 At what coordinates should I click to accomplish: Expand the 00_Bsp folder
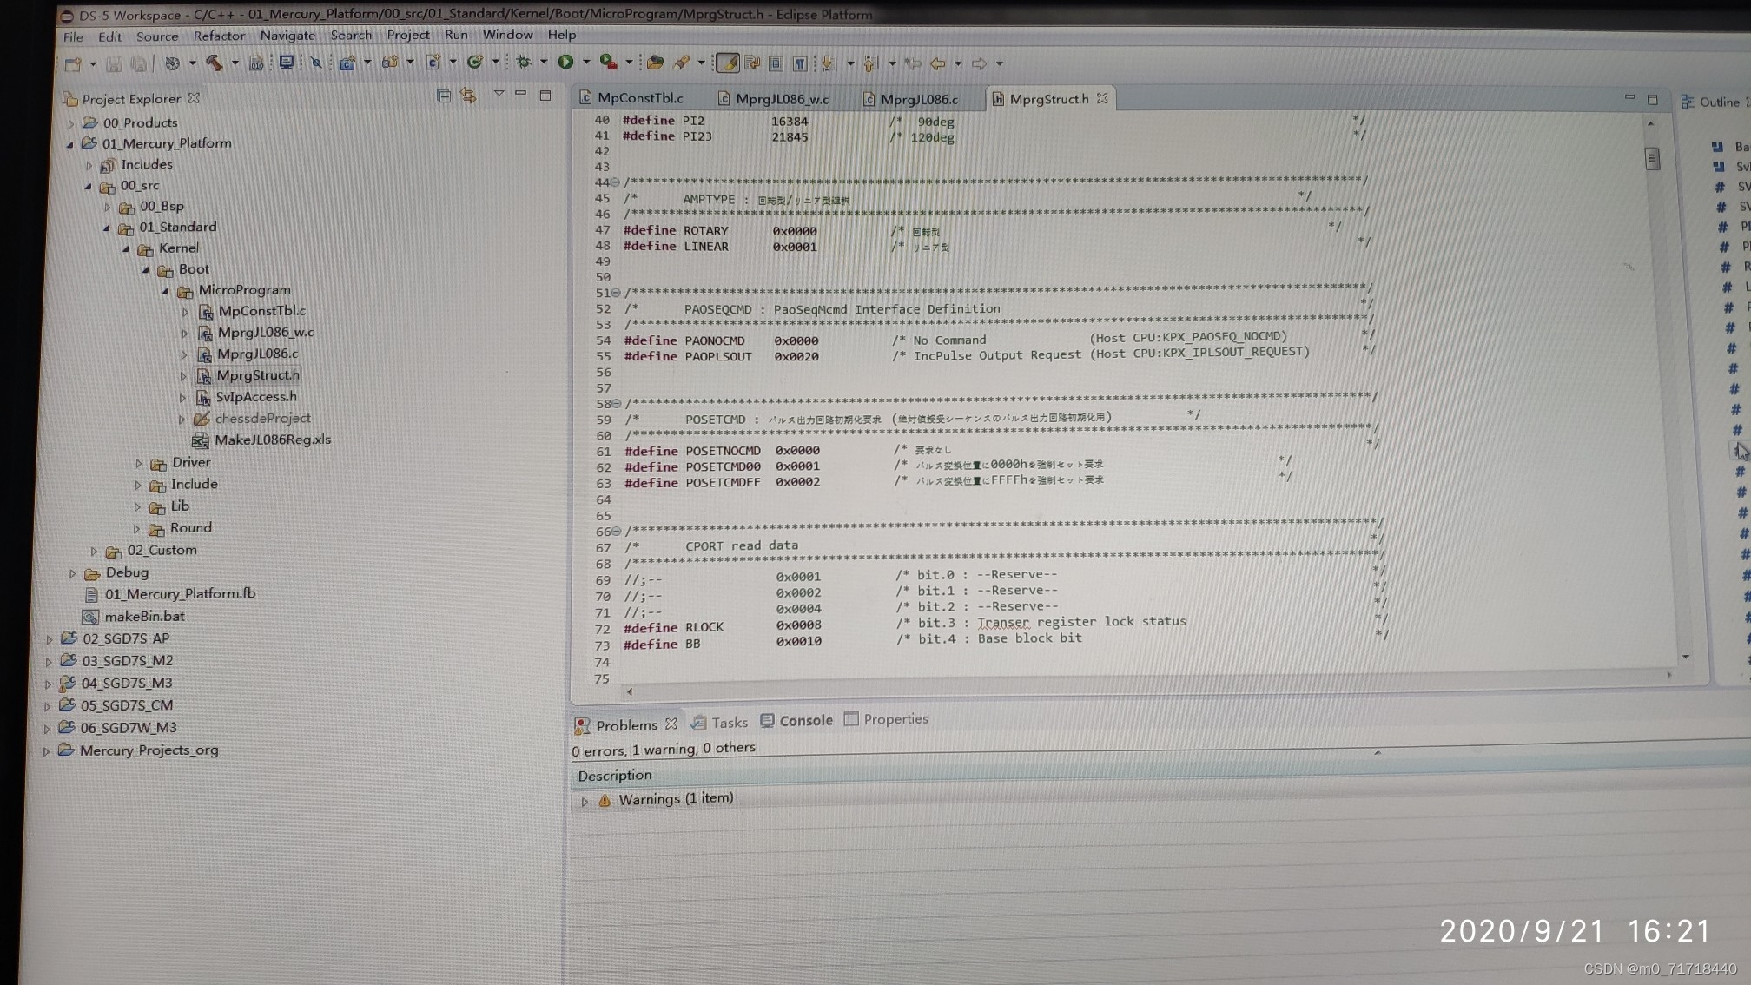pos(108,207)
